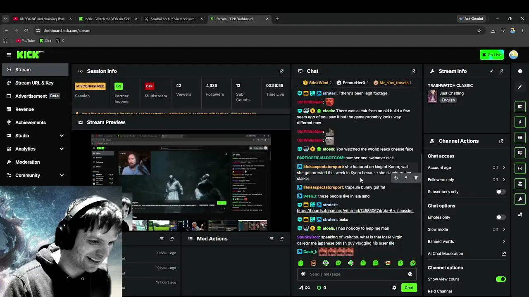Click the Send a message input field
Viewport: 529px width, 297px height.
pos(356,274)
